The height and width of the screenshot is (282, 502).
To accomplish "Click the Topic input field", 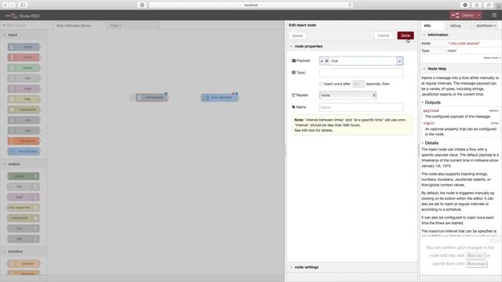I will (x=361, y=73).
